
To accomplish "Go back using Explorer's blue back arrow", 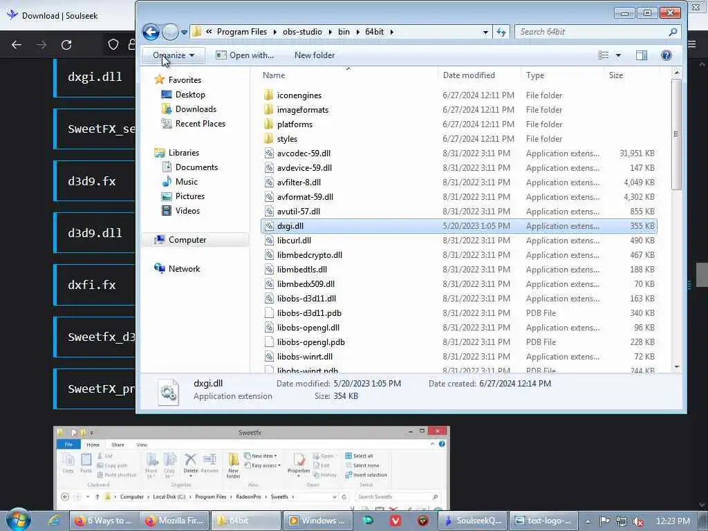I will 151,32.
